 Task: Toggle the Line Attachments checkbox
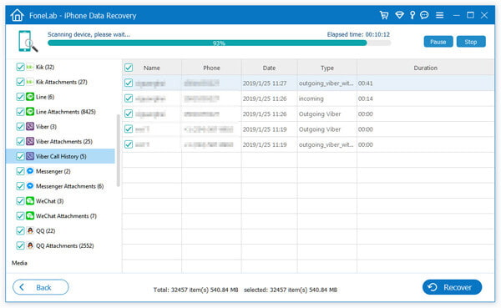(x=20, y=112)
